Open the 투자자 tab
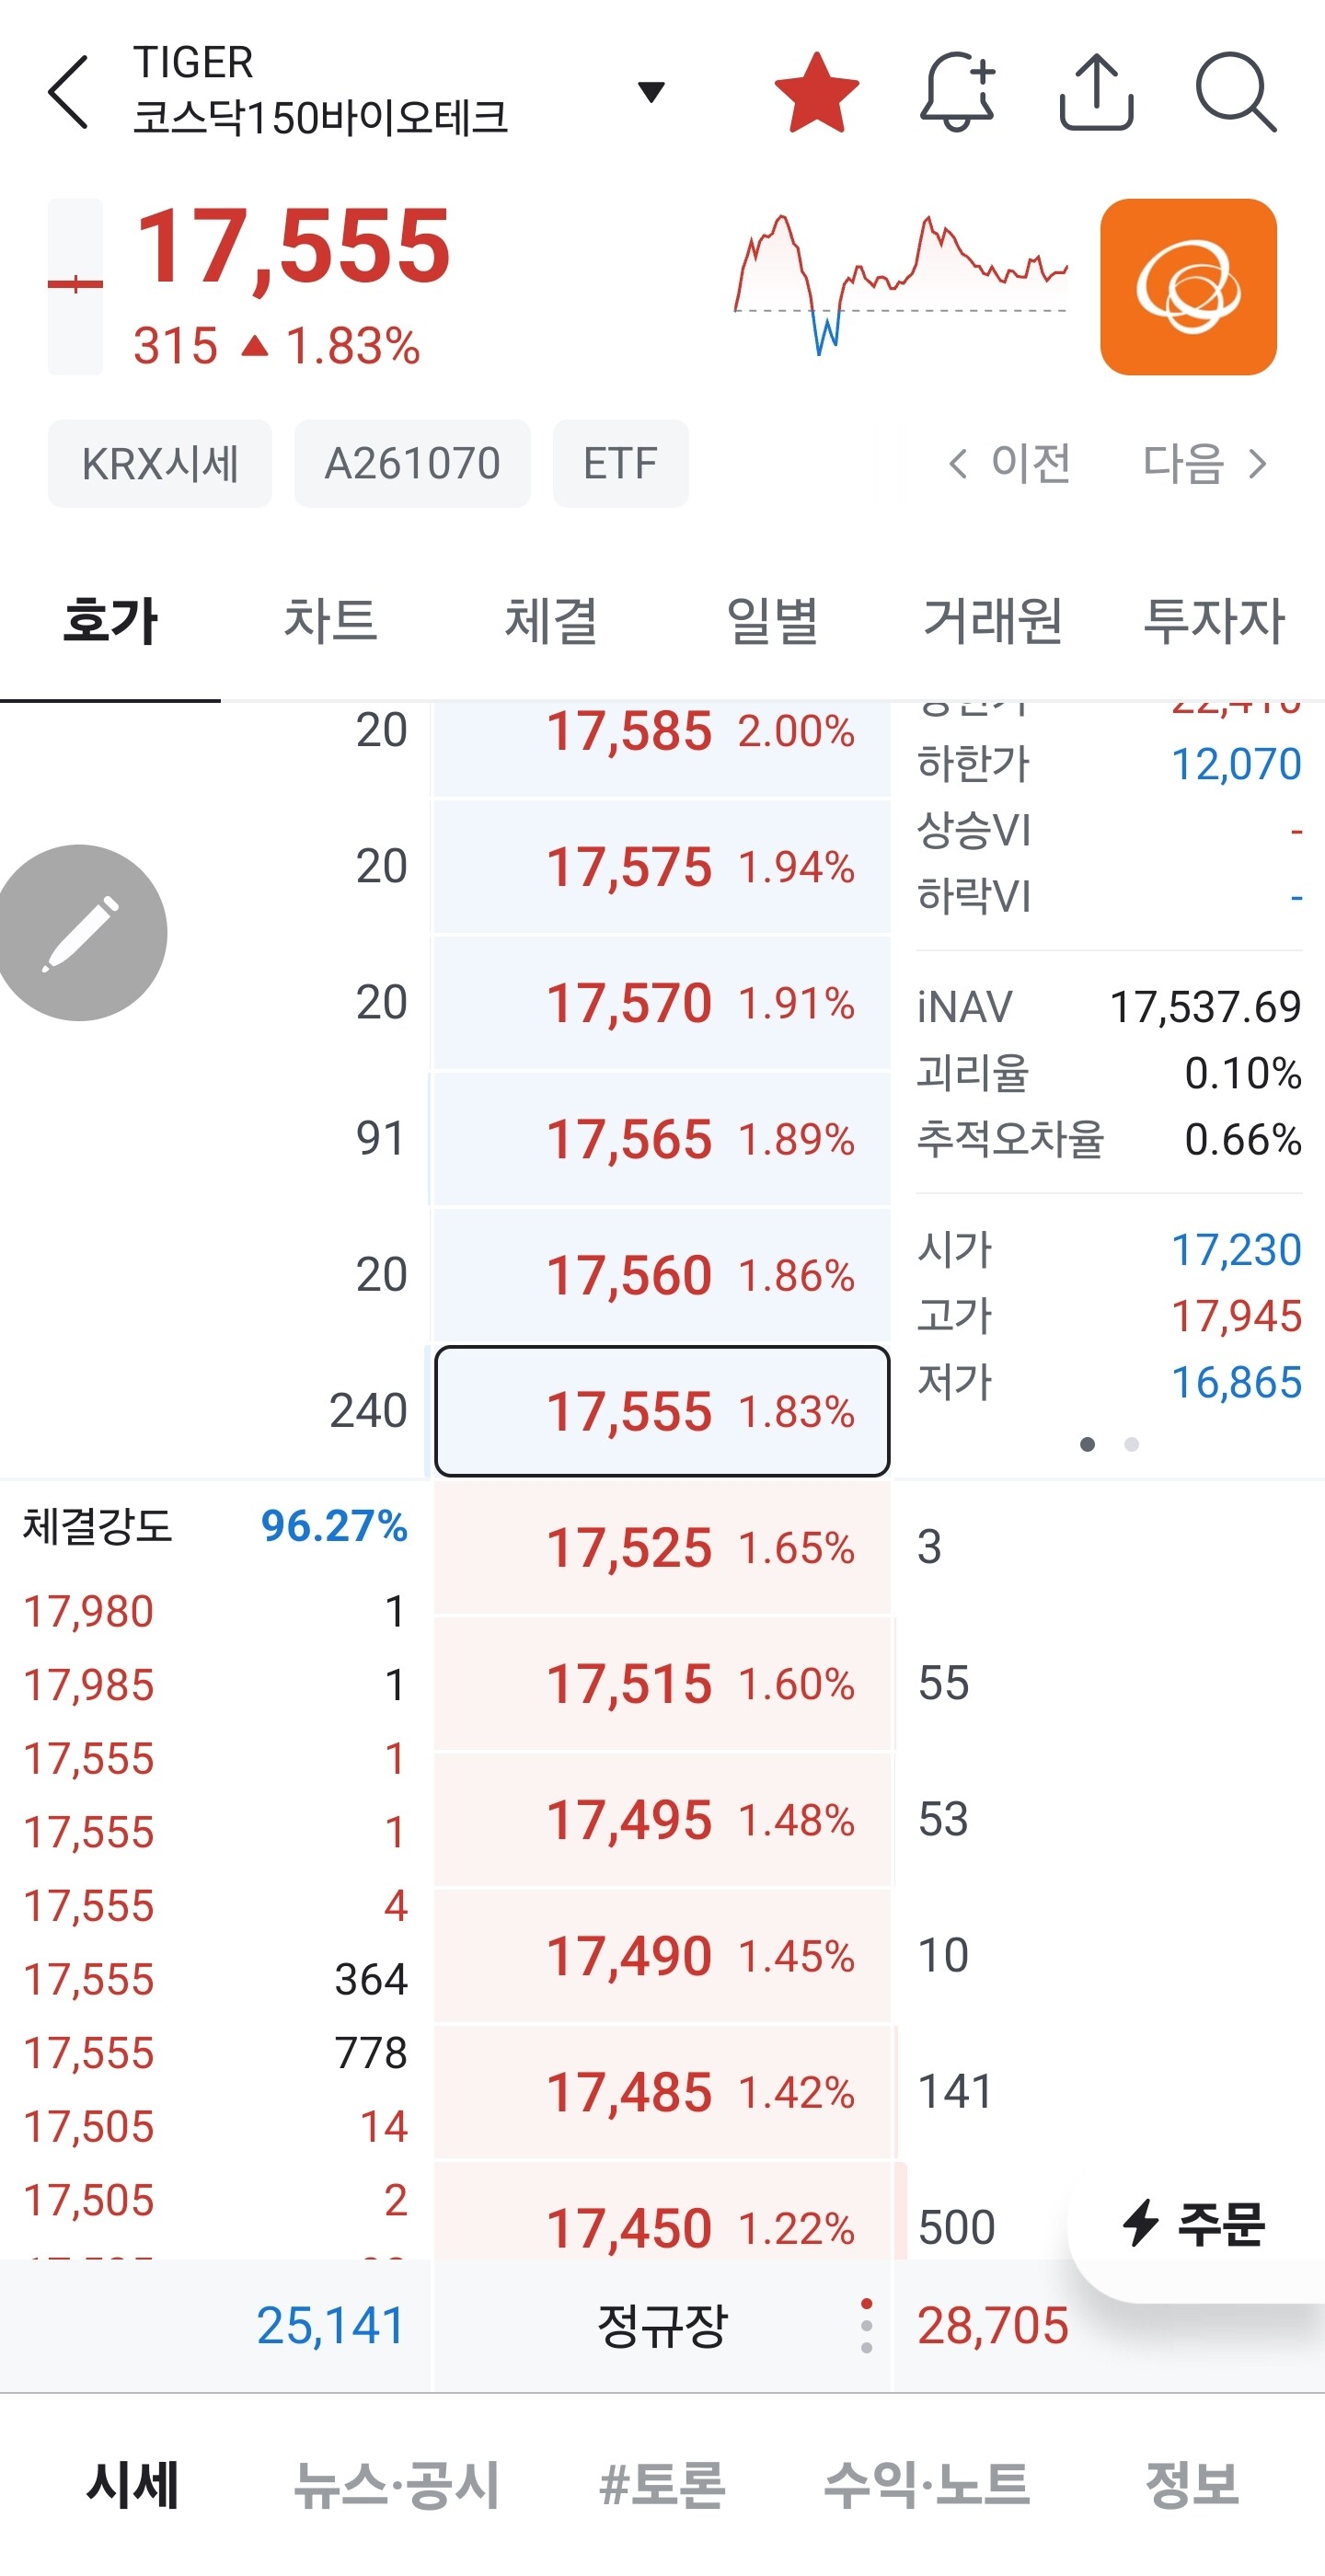Image resolution: width=1325 pixels, height=2576 pixels. click(1214, 620)
